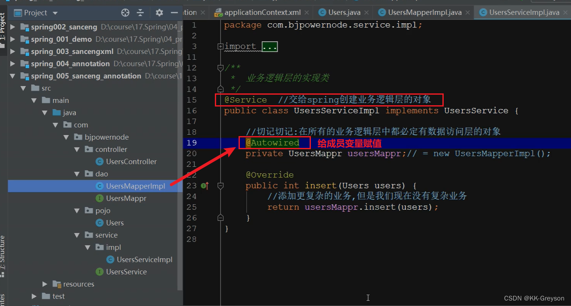Open Project panel settings gear
571x306 pixels.
[x=159, y=13]
